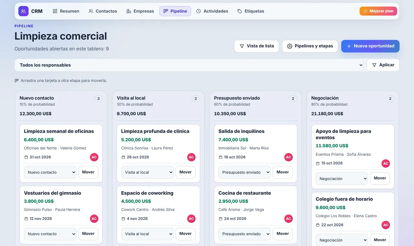Go to the Resumen tab
The image size is (414, 246).
(66, 11)
